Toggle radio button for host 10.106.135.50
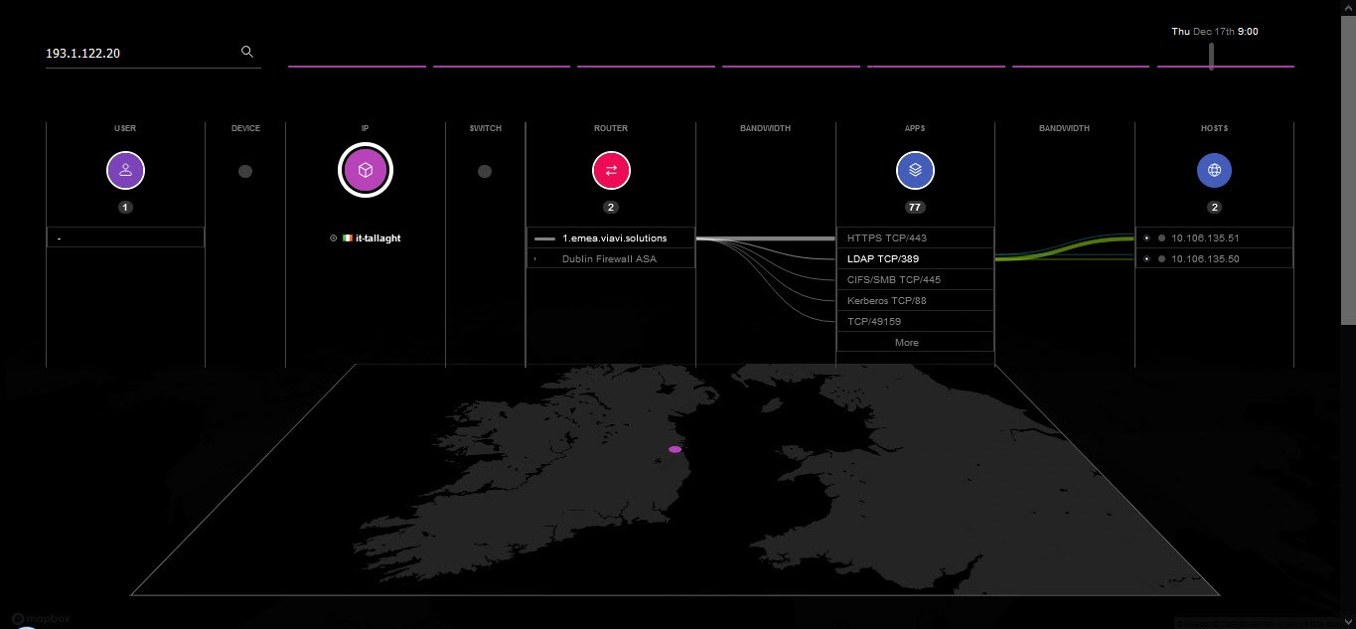 [1146, 259]
